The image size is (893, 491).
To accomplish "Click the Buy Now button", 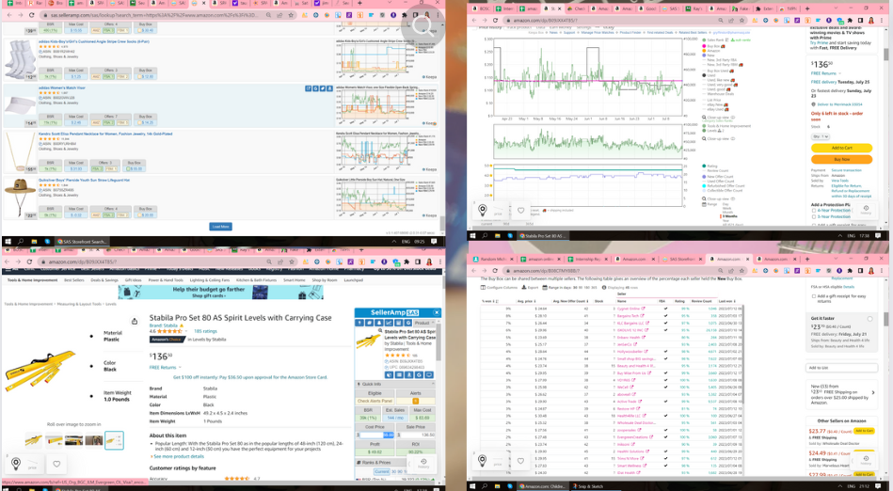I will [841, 160].
